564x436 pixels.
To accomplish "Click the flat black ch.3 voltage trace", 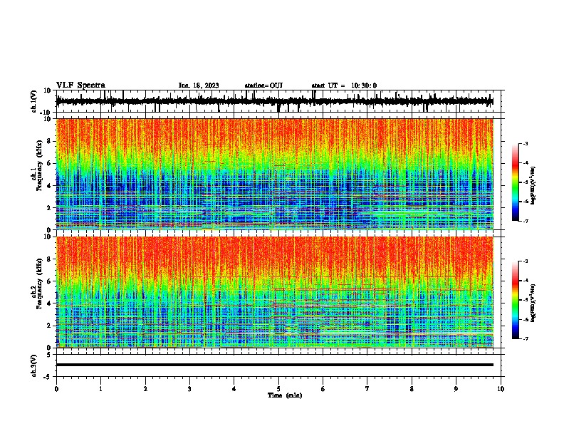I will click(x=275, y=365).
